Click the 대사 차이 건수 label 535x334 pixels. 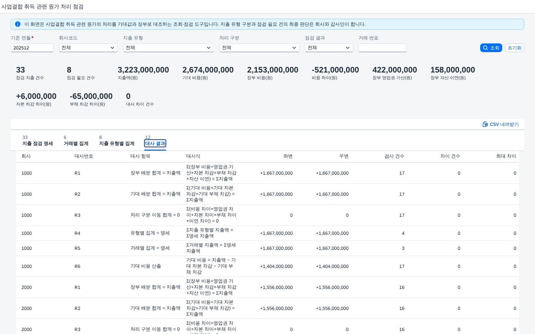[140, 104]
